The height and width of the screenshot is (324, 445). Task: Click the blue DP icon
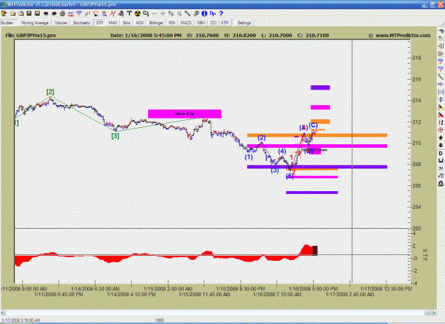point(213,13)
